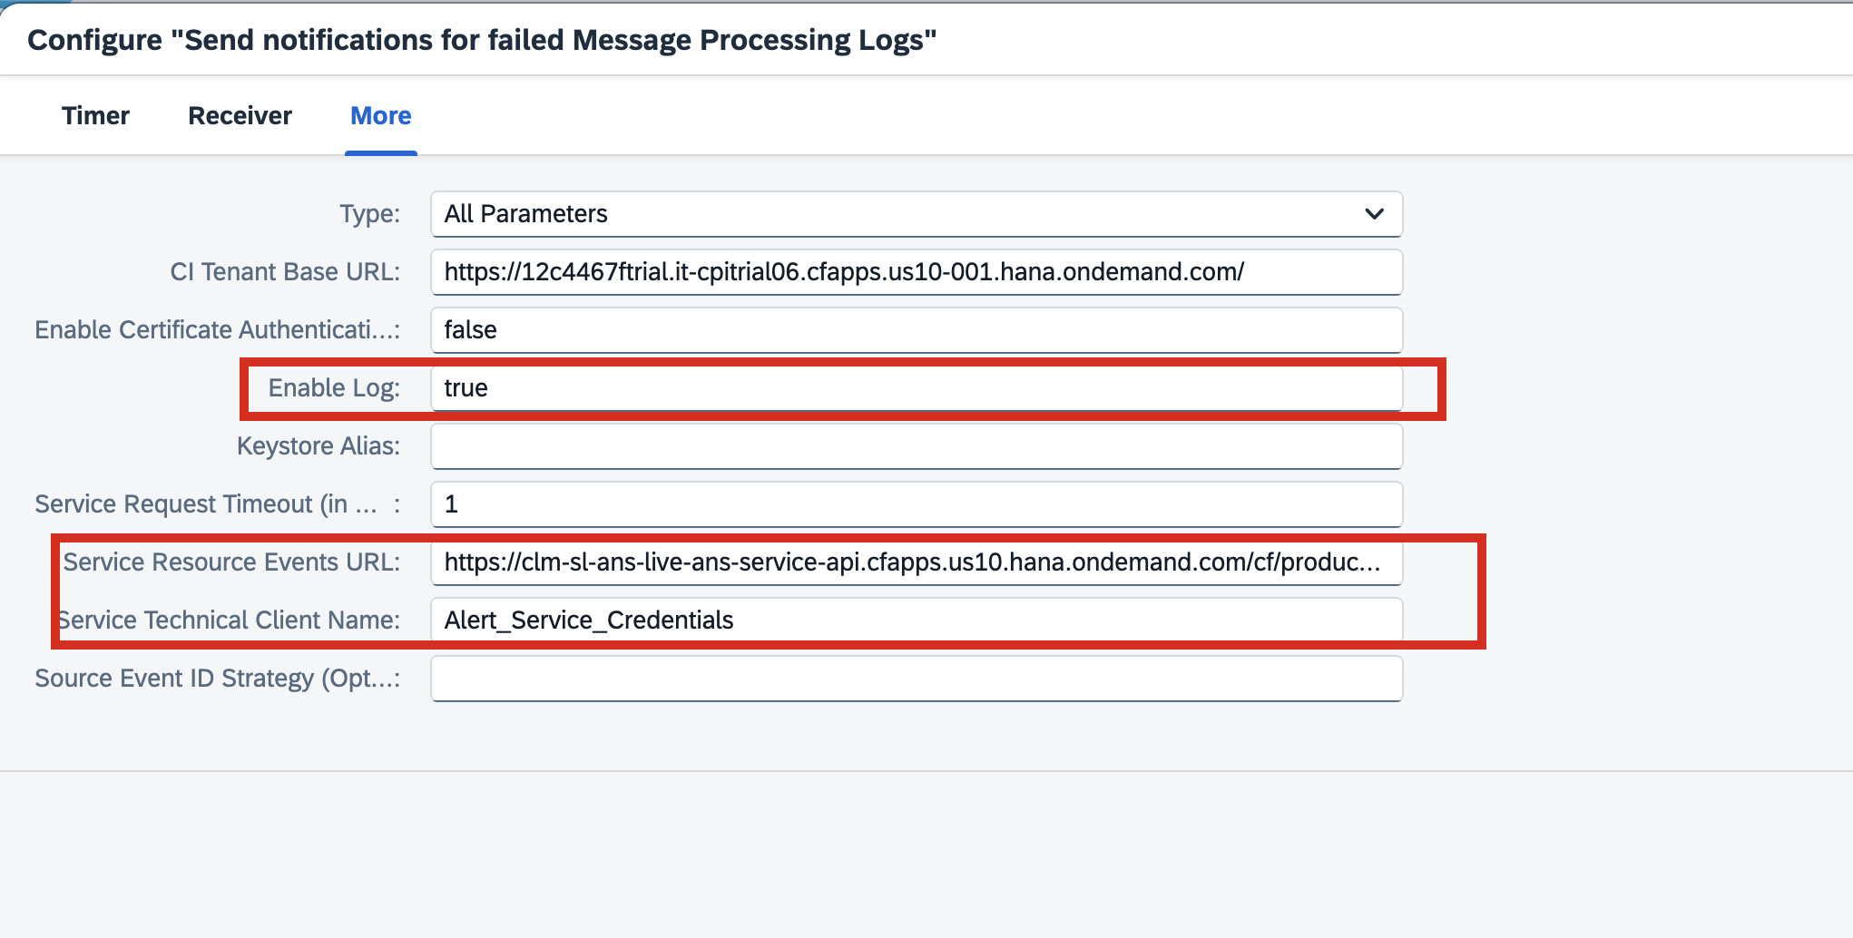Click the empty Keystore Alias field
The image size is (1853, 938).
click(x=916, y=445)
